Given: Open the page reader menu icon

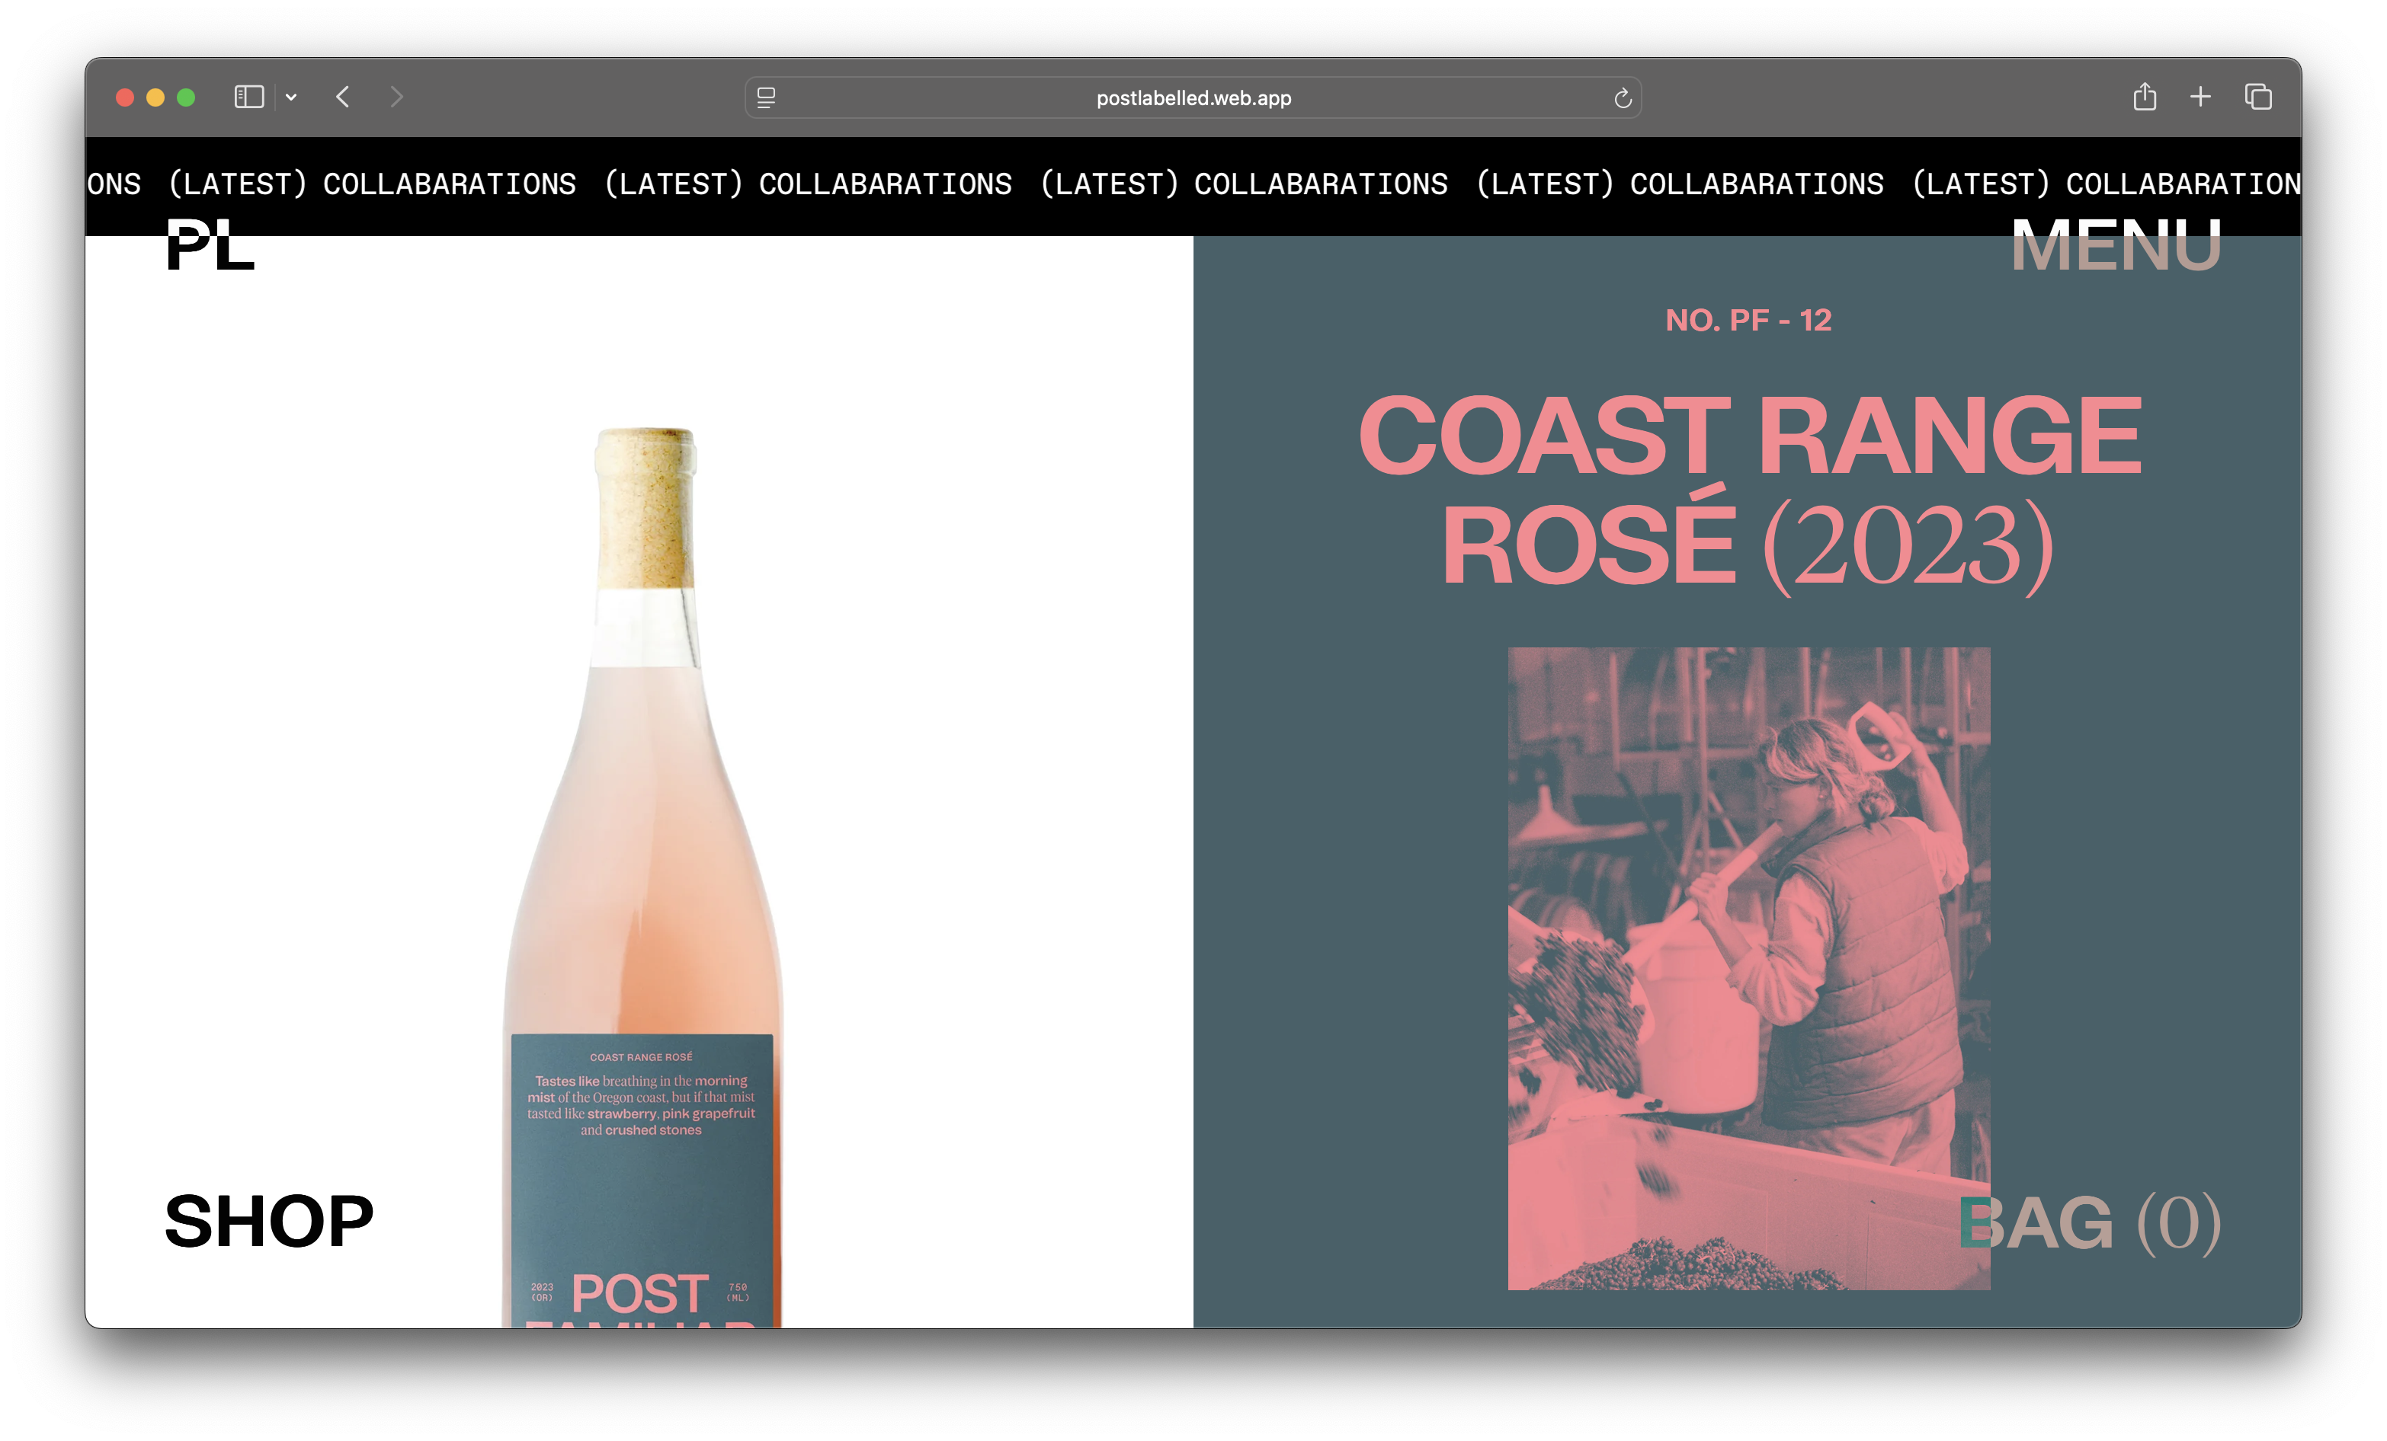Looking at the screenshot, I should click(x=765, y=97).
